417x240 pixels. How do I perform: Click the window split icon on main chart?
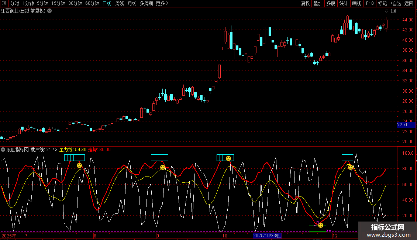[393, 11]
